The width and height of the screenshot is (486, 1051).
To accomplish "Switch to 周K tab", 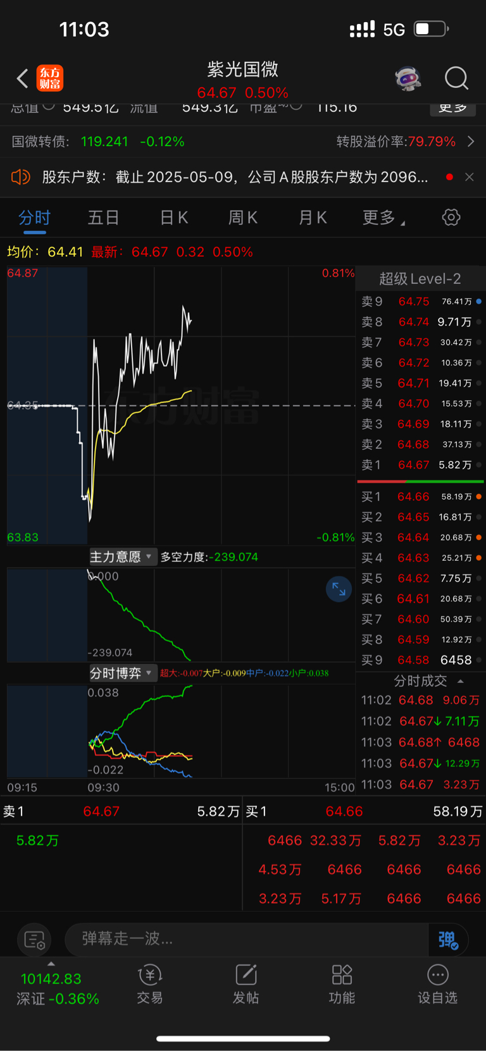I will tap(243, 218).
